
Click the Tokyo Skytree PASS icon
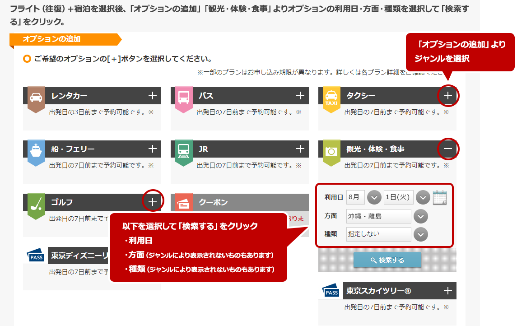(x=332, y=291)
